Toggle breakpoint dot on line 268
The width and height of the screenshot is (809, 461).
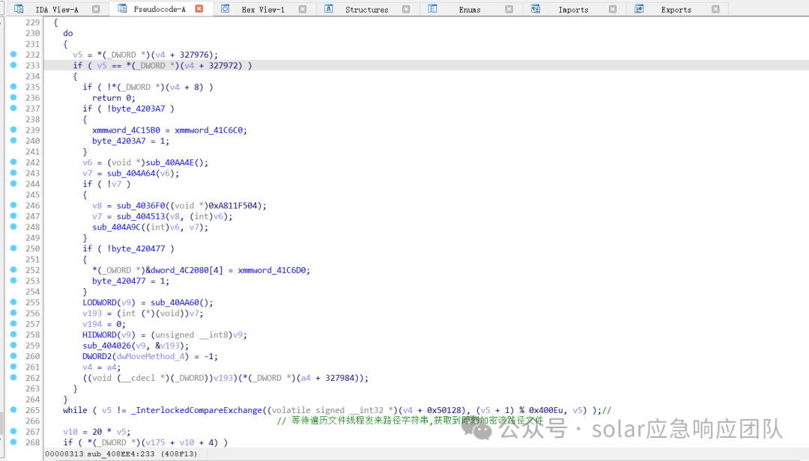coord(13,442)
